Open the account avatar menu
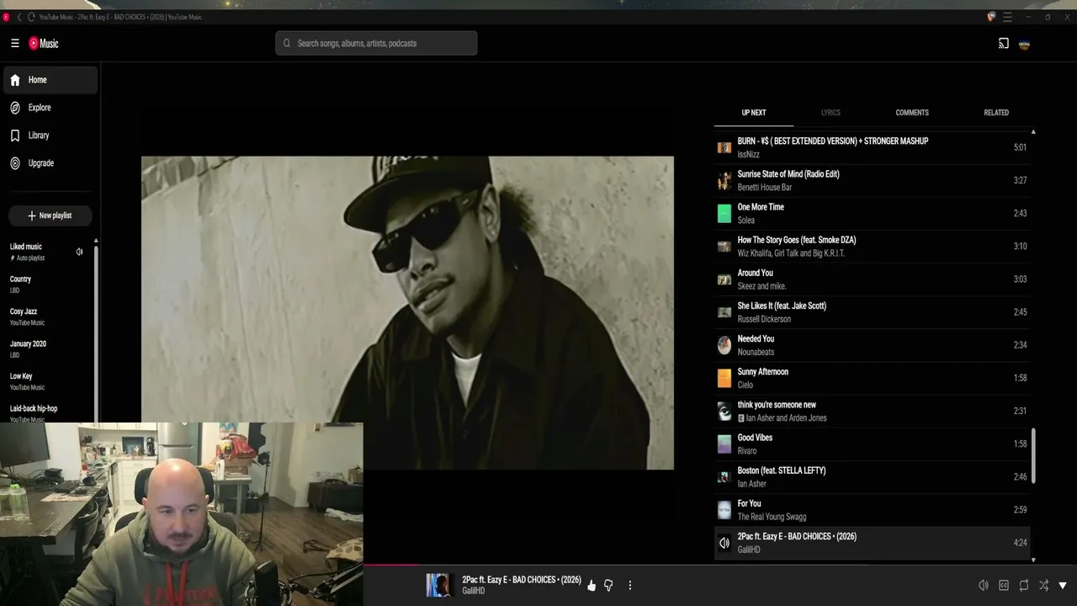 tap(1024, 44)
